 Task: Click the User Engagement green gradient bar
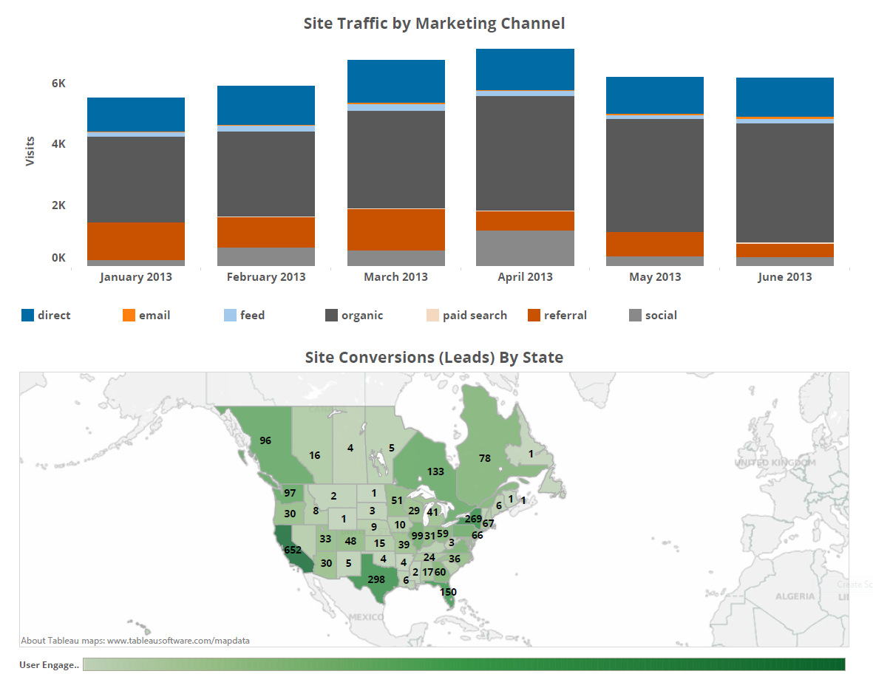pos(463,664)
